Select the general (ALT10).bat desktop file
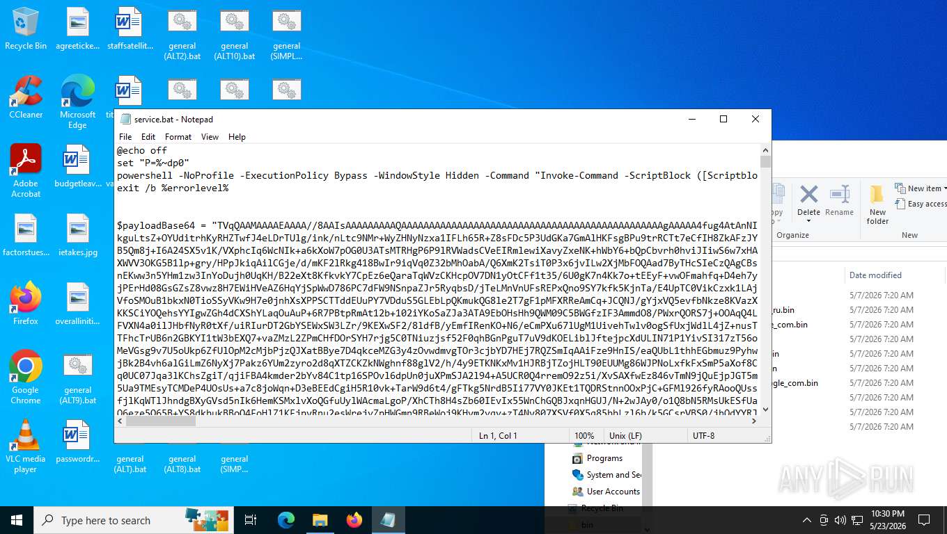Viewport: 947px width, 534px height. [x=235, y=34]
